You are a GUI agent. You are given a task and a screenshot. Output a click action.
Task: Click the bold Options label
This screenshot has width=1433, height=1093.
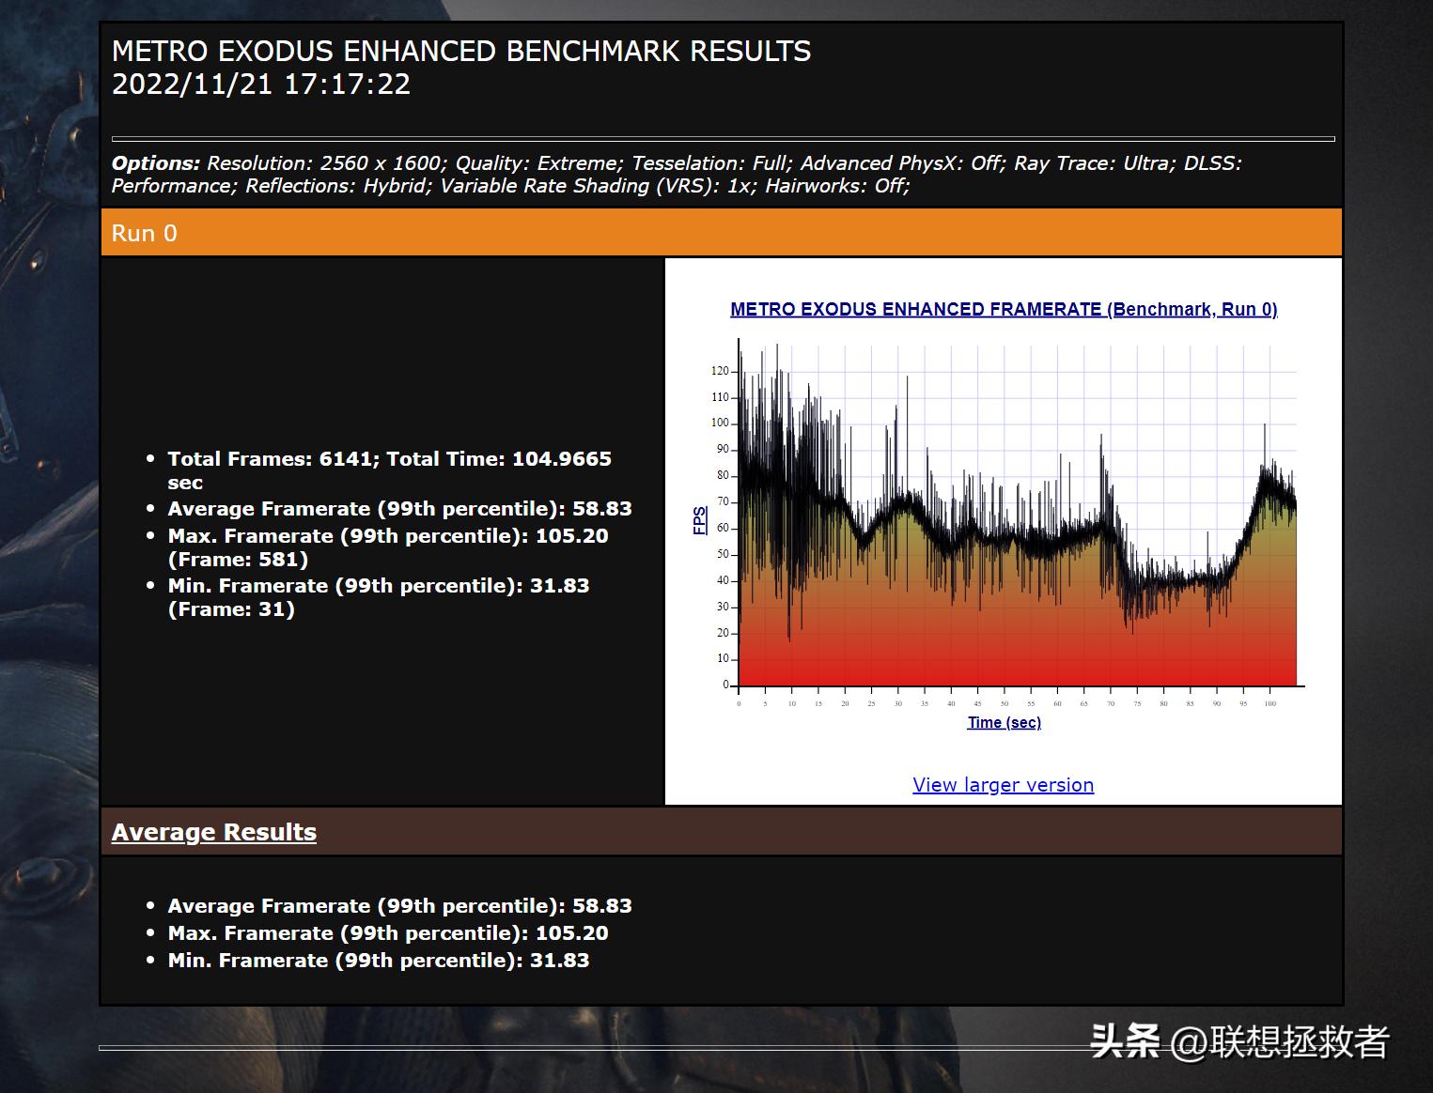tap(155, 163)
